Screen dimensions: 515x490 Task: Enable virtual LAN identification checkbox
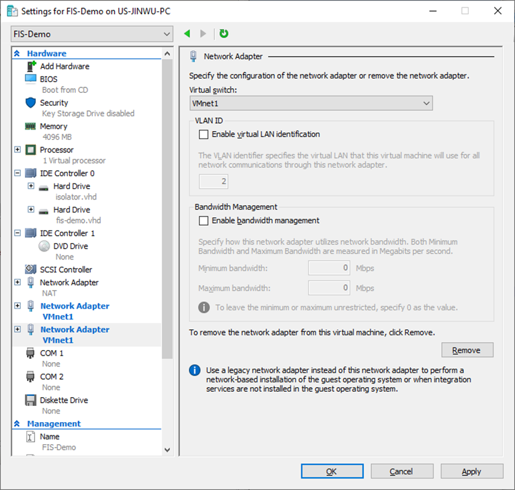[203, 134]
